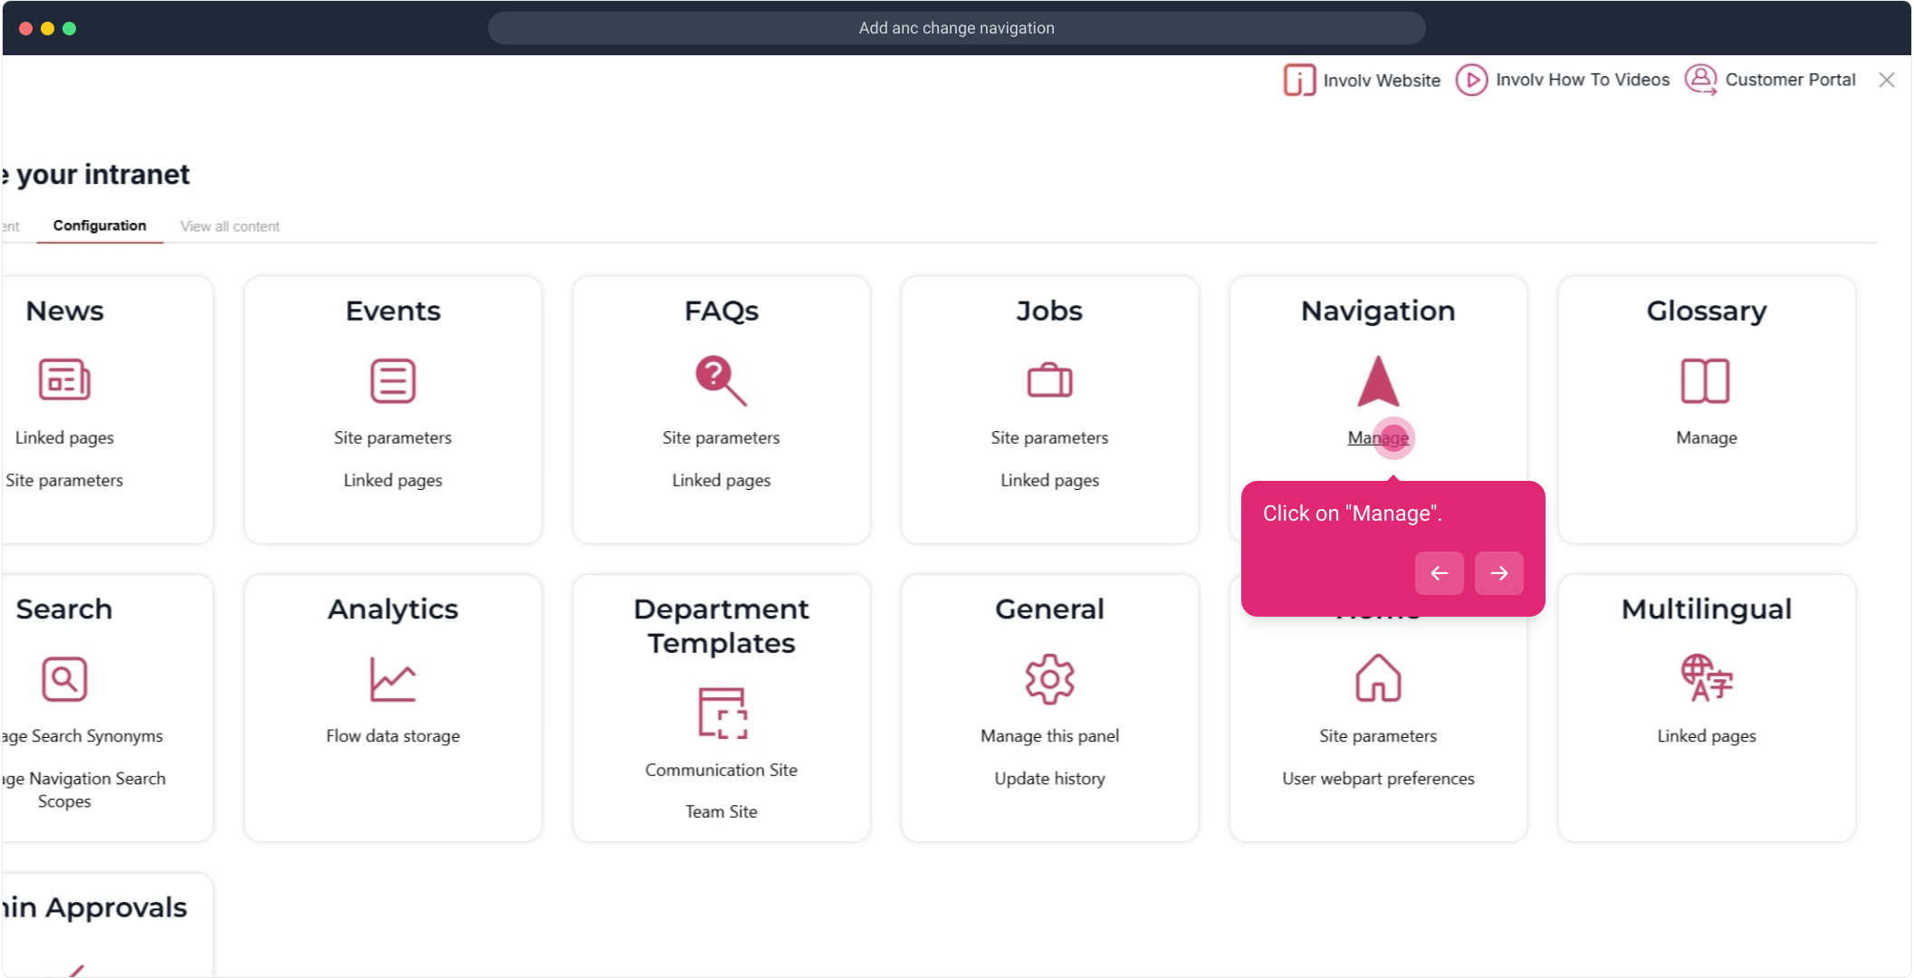
Task: Click the Analytics line chart icon
Action: point(393,679)
